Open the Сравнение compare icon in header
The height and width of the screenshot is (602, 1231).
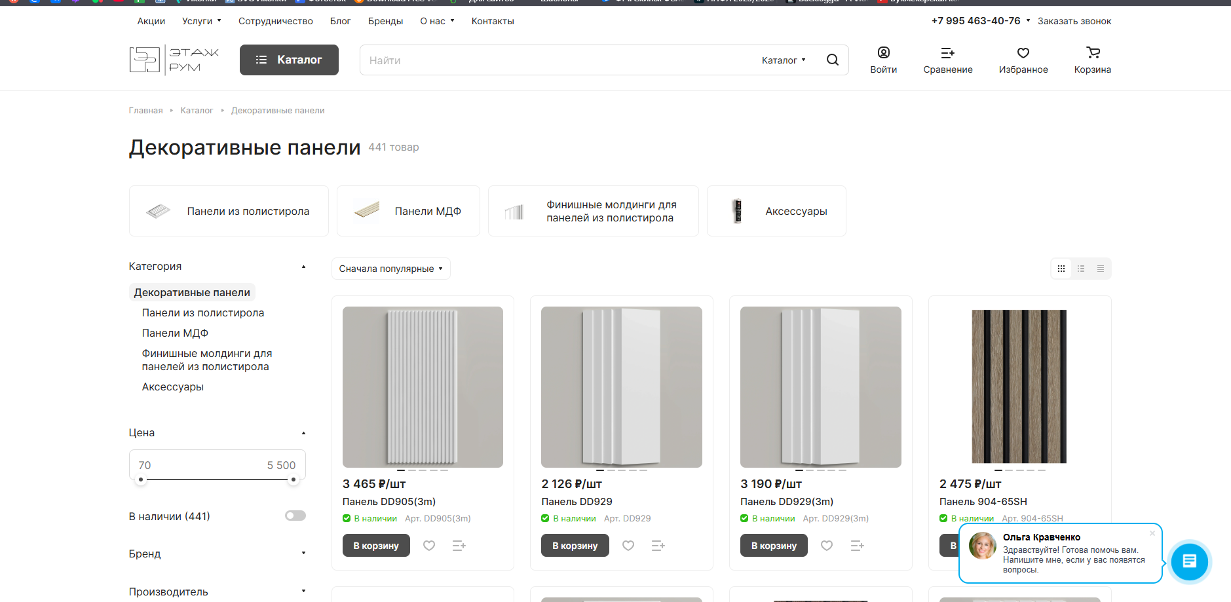pyautogui.click(x=947, y=53)
